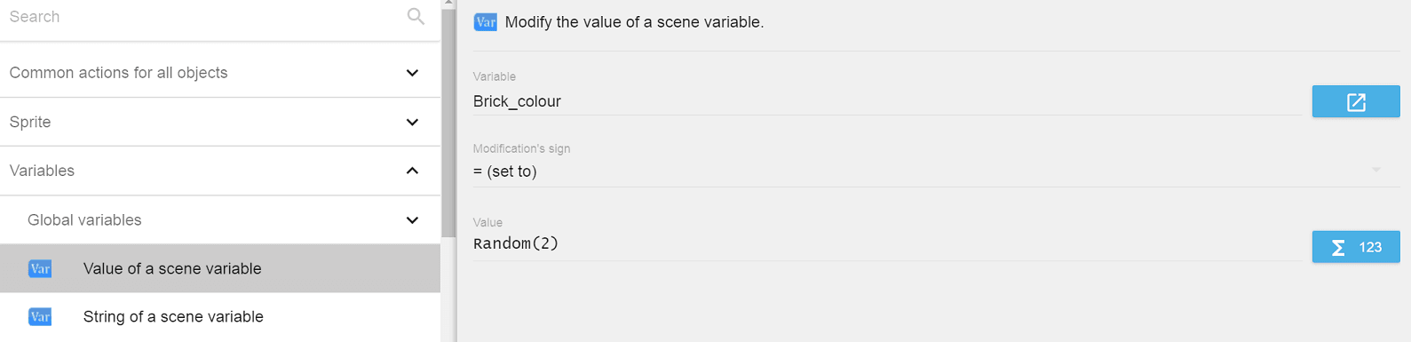The image size is (1411, 342).
Task: Collapse the Variables category
Action: pos(412,171)
